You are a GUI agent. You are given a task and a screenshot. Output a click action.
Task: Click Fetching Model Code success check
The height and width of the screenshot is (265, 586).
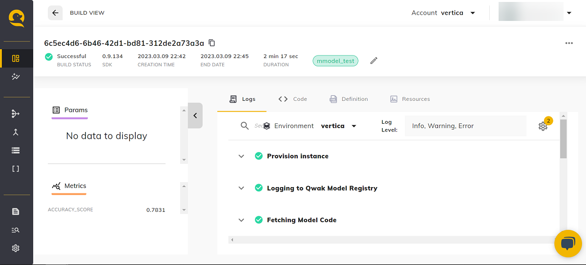(259, 220)
